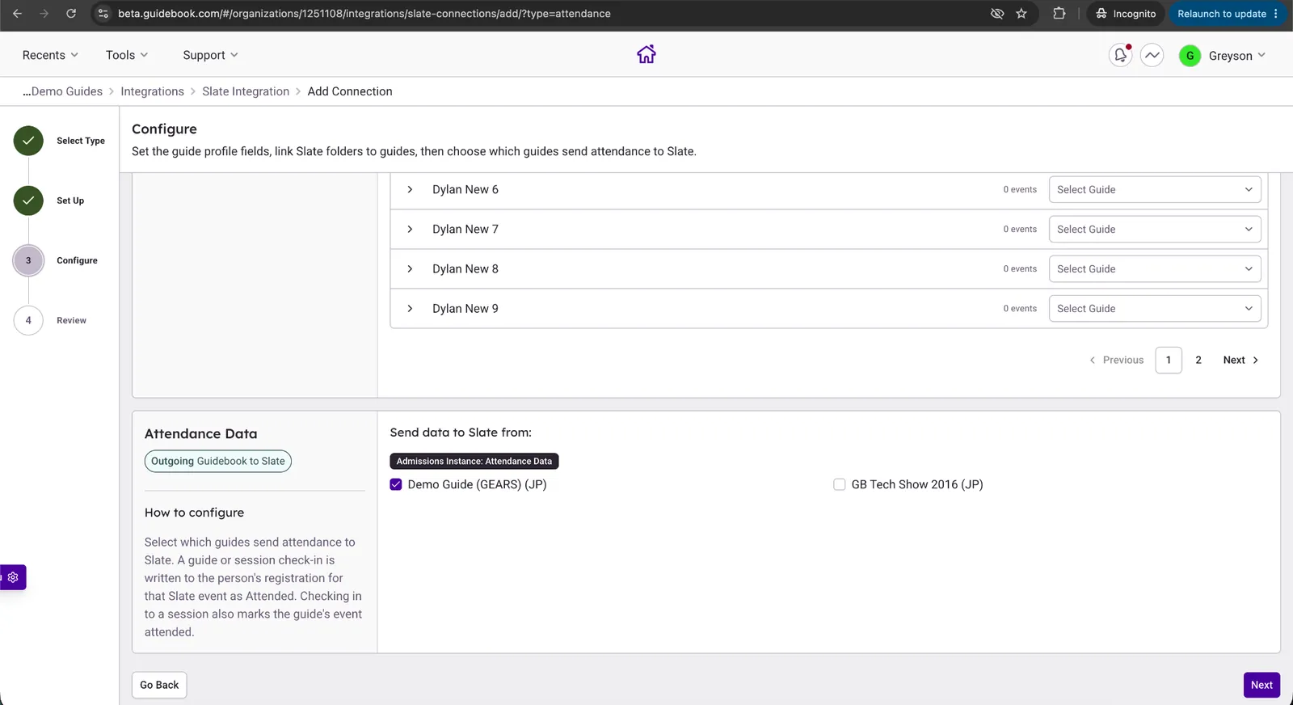Open the notifications bell
1293x705 pixels.
tap(1120, 56)
